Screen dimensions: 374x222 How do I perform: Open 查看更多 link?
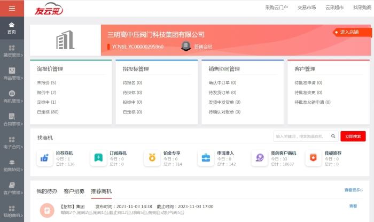tap(353, 190)
